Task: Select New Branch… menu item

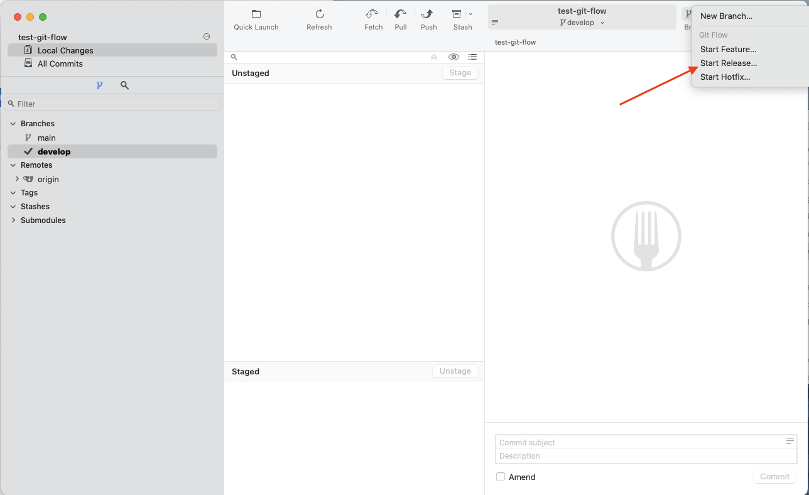Action: 726,16
